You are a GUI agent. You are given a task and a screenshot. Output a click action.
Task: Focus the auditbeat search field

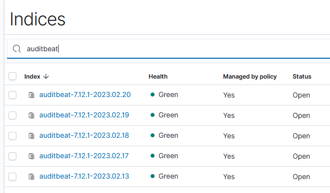[x=168, y=49]
